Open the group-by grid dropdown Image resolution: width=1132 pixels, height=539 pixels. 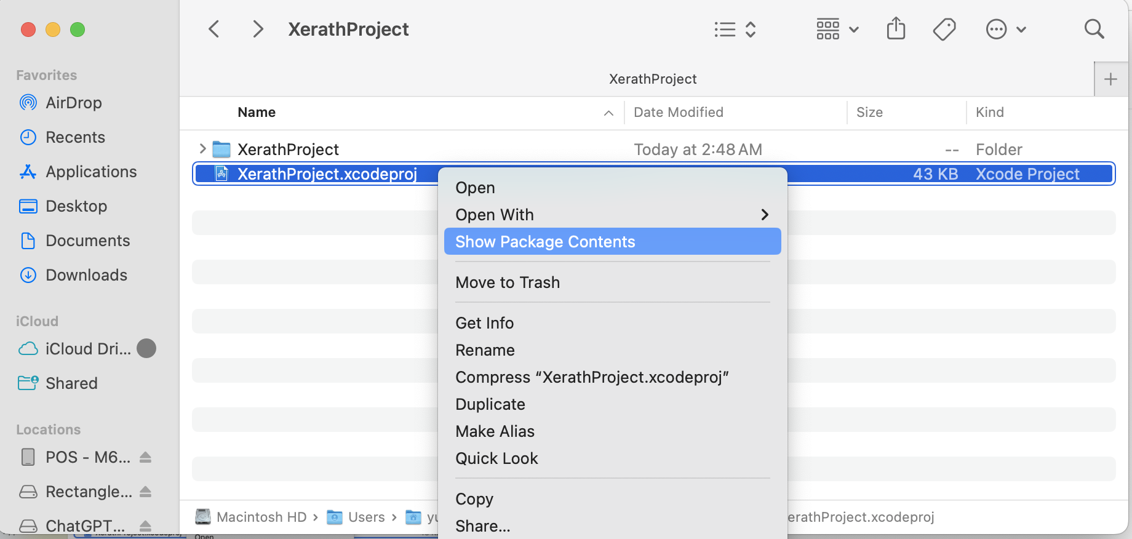coord(837,29)
